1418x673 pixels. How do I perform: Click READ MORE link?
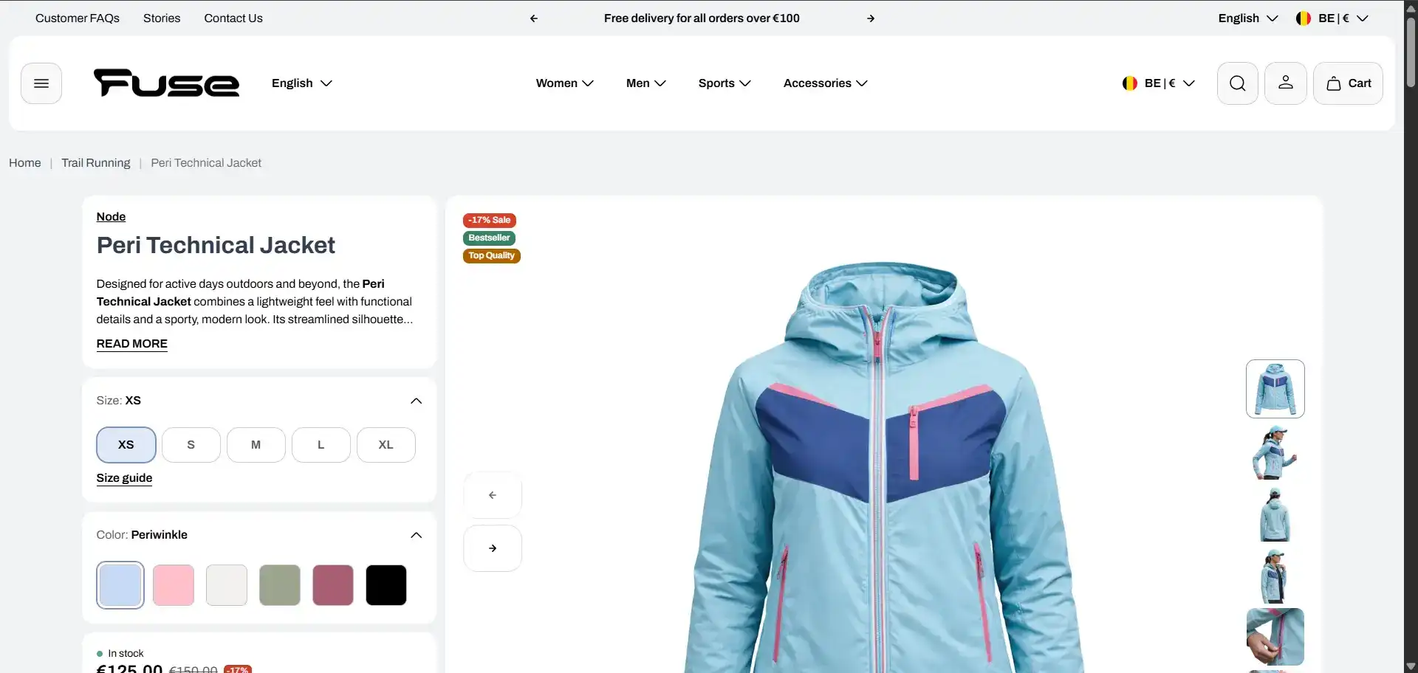(132, 344)
